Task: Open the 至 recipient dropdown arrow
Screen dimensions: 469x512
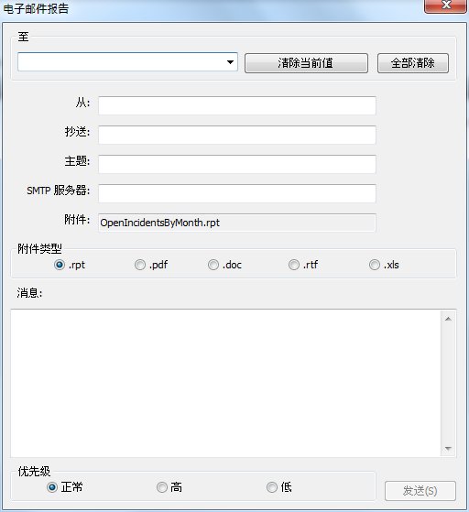Action: [230, 62]
